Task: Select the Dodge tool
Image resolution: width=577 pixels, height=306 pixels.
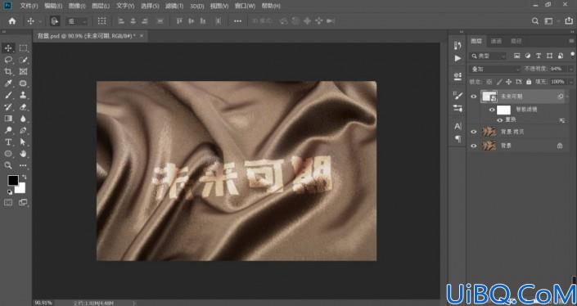Action: pos(8,130)
